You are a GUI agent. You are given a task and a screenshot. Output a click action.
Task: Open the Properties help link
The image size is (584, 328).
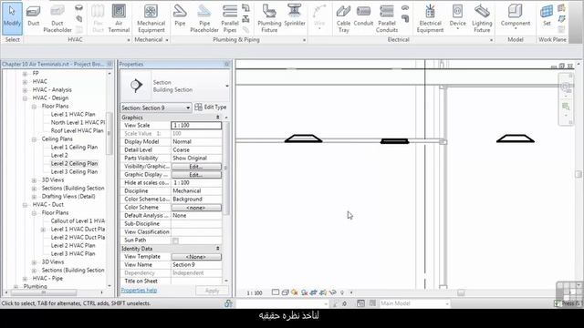tap(139, 290)
